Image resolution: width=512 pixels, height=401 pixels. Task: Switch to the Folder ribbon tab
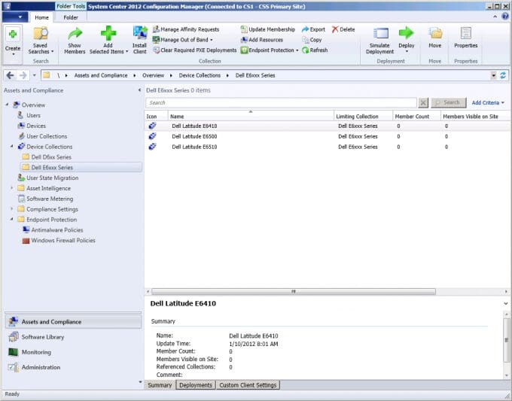click(70, 17)
